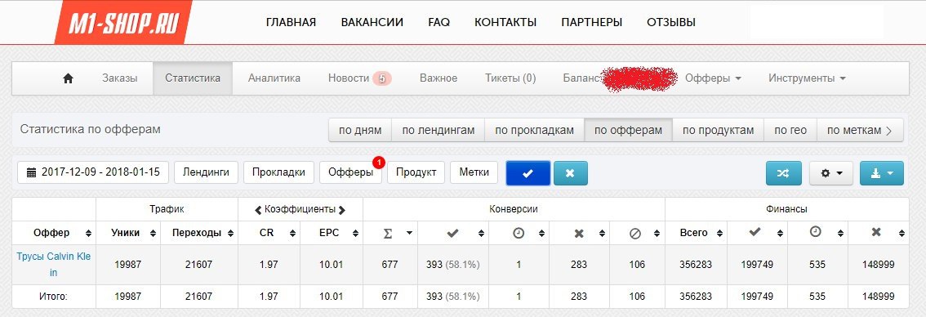Sort by pending conversions clock column
This screenshot has width=926, height=317.
(x=519, y=233)
